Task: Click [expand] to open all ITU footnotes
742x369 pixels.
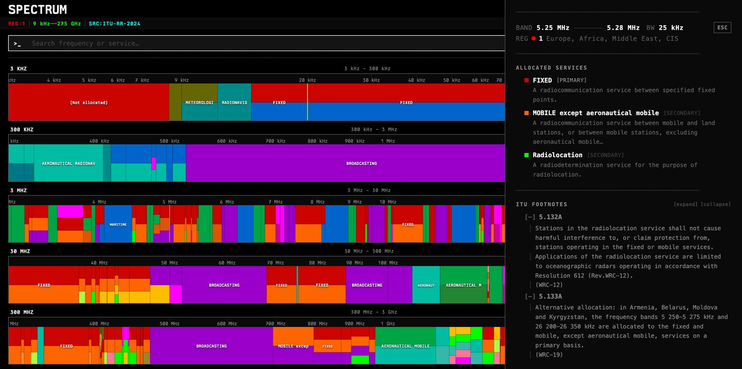Action: pos(685,204)
